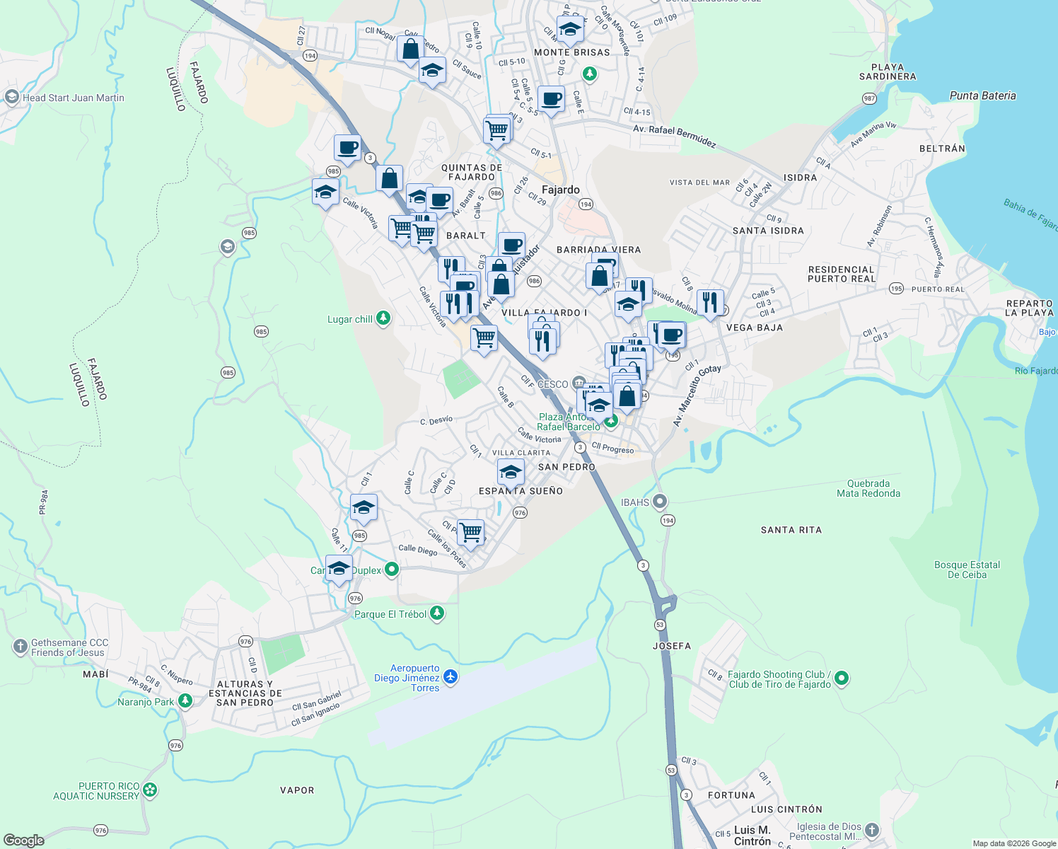This screenshot has width=1058, height=849.
Task: Select the coffee cup marker near Calle E
Action: coord(551,100)
